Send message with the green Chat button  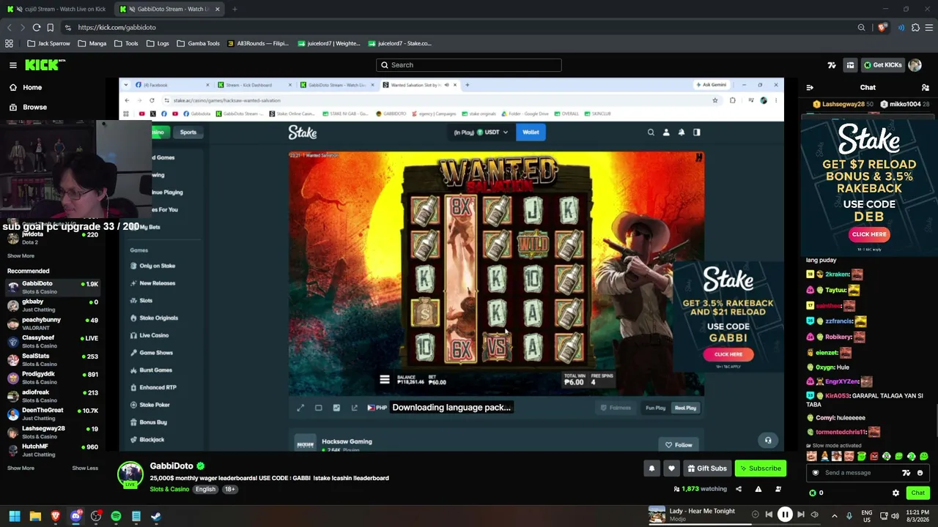point(917,493)
